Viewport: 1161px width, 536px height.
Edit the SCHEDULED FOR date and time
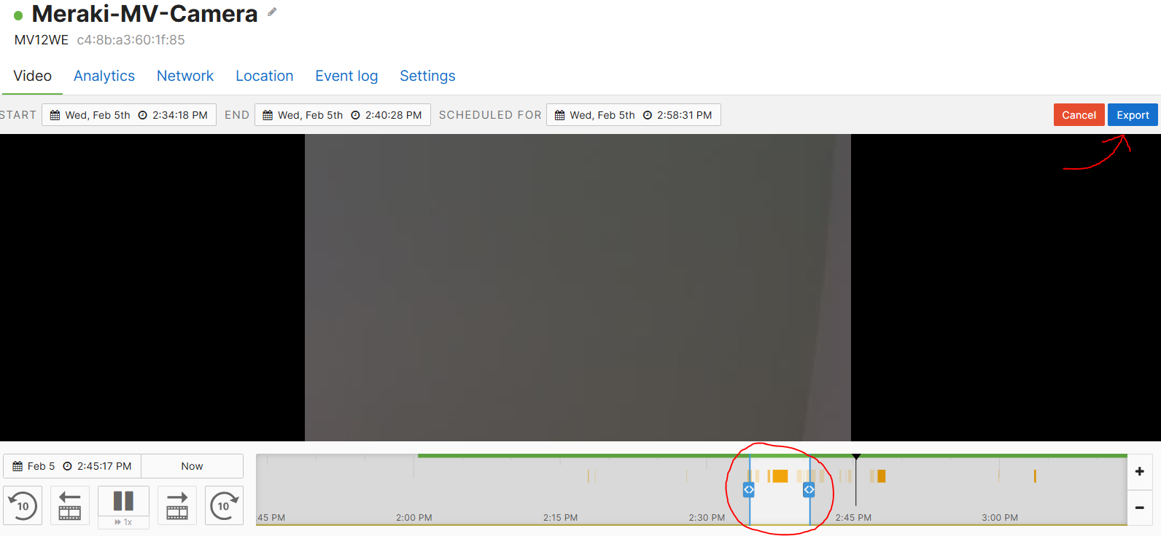634,115
